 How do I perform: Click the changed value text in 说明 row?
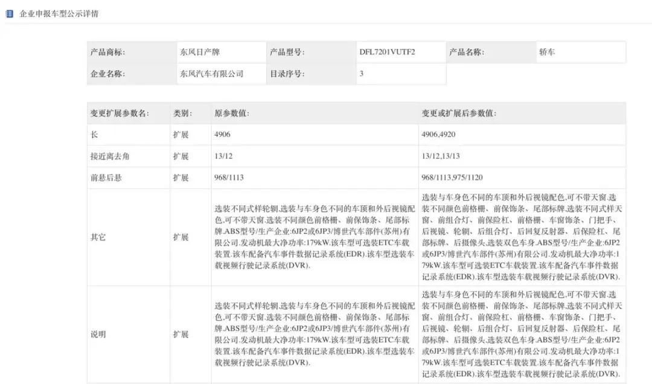coord(522,334)
